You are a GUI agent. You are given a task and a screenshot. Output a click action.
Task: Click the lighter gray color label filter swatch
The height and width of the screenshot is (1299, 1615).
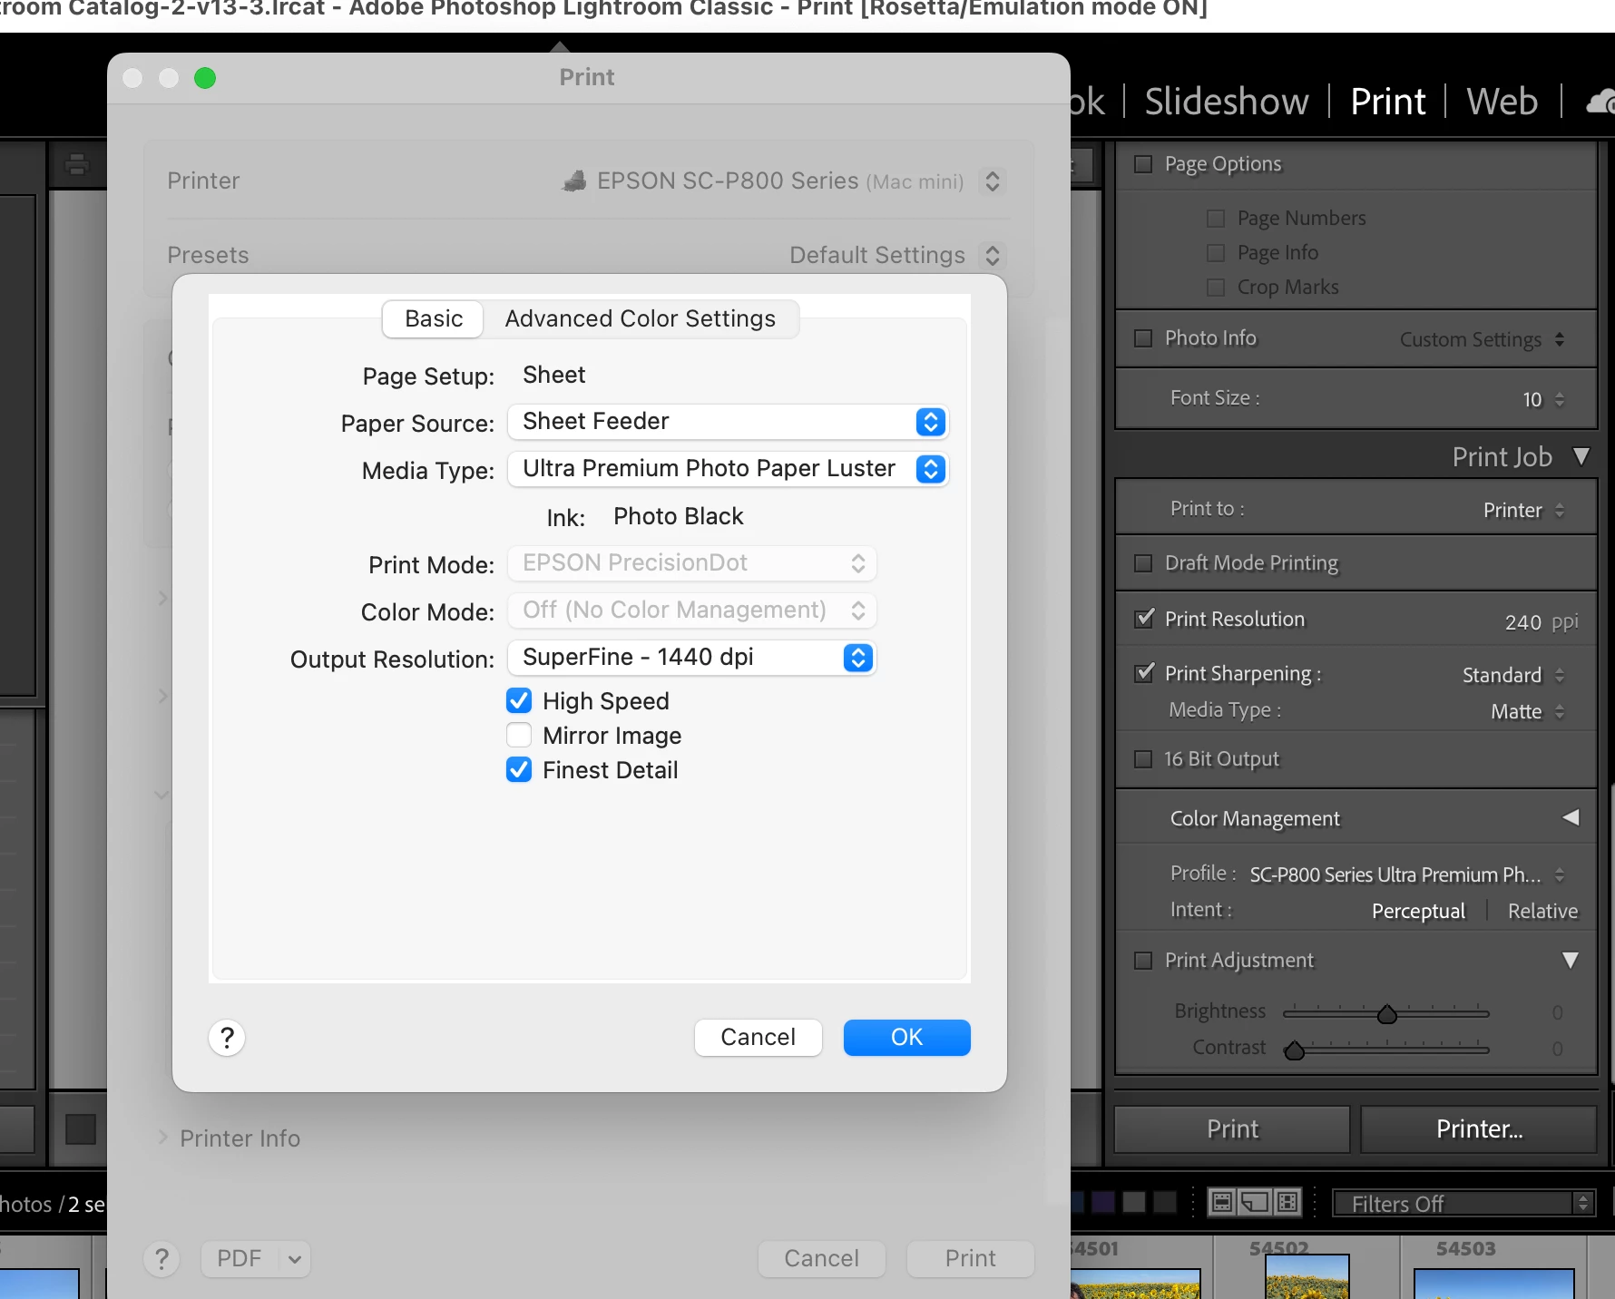point(1134,1202)
